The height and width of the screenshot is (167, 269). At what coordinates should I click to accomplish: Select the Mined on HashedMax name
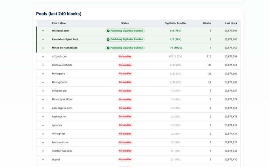click(64, 48)
